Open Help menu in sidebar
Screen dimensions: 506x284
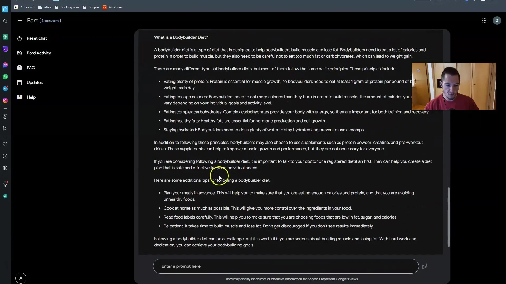tap(31, 97)
